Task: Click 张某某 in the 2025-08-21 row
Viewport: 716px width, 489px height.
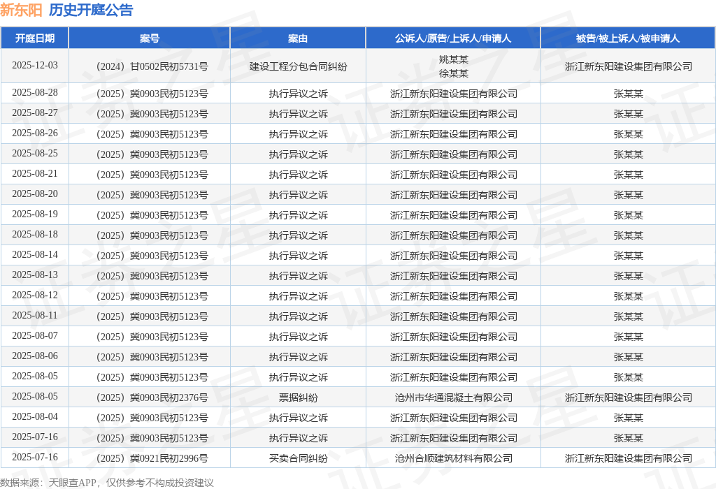Action: [629, 175]
